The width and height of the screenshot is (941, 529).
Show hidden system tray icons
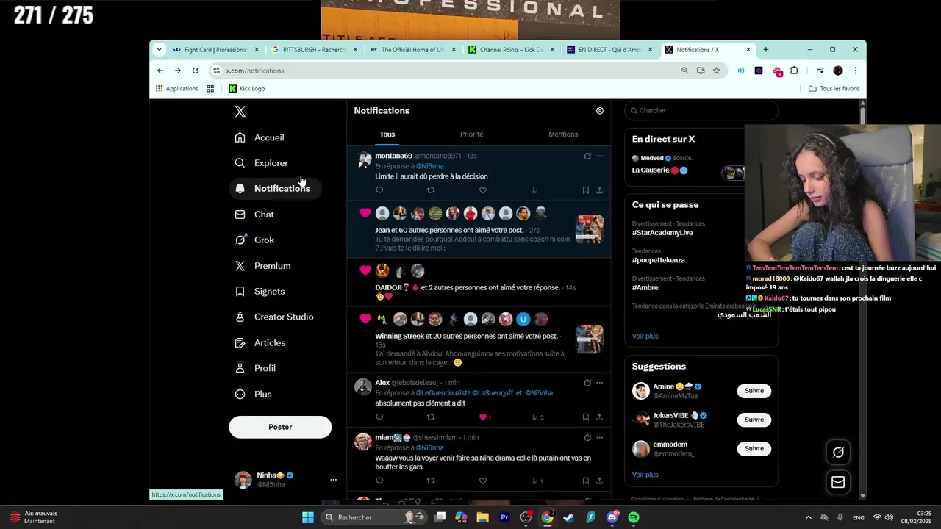point(808,517)
